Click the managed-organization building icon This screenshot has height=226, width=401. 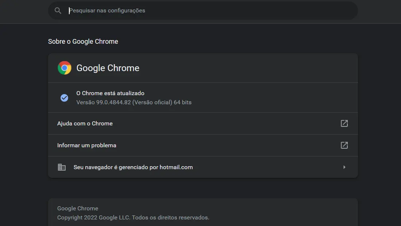click(62, 167)
